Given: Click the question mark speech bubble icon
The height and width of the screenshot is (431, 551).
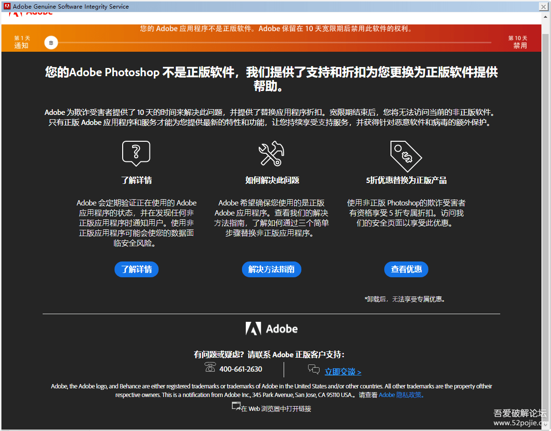Looking at the screenshot, I should (136, 153).
